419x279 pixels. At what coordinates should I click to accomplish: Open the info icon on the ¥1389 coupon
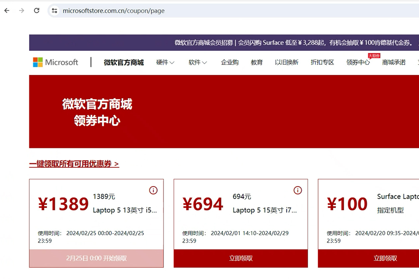(153, 190)
